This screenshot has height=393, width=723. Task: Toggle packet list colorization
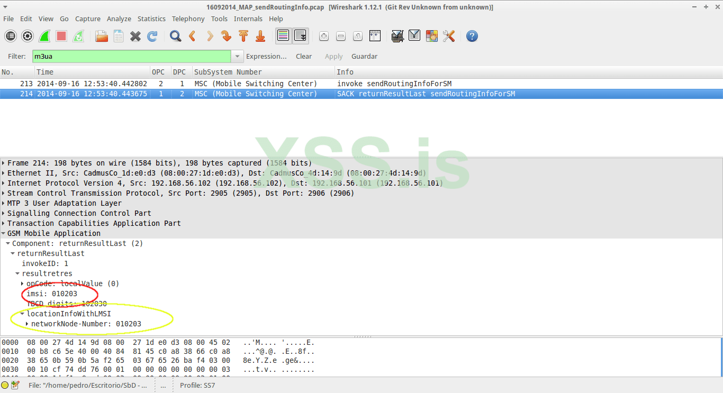[284, 36]
